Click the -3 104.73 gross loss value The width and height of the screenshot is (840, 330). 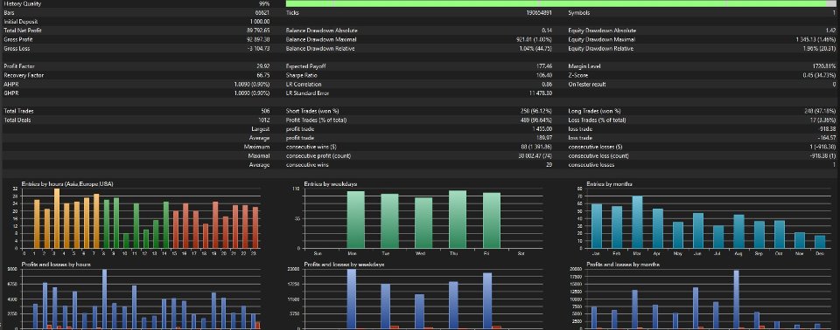click(259, 49)
